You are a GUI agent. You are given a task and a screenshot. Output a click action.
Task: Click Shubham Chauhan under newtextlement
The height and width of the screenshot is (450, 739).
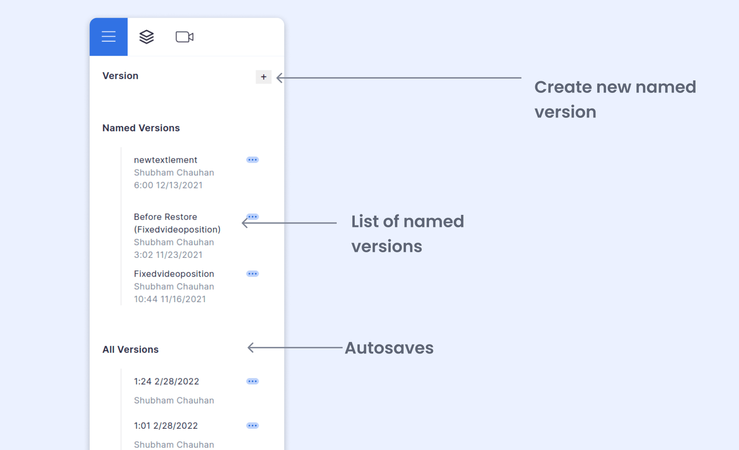(x=174, y=173)
